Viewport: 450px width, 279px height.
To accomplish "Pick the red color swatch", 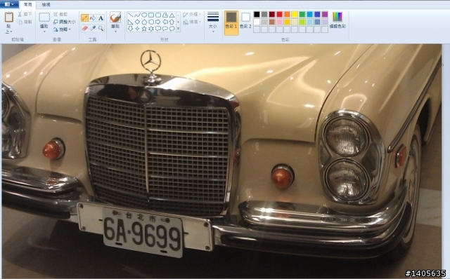I will [280, 14].
